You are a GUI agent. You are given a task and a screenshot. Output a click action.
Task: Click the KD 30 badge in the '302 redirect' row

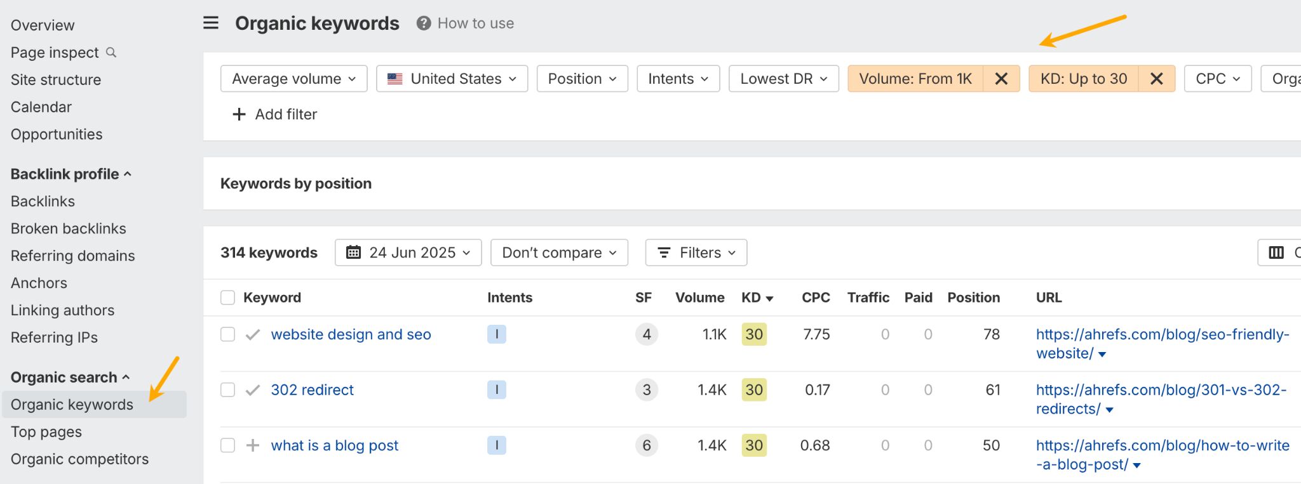(x=754, y=390)
